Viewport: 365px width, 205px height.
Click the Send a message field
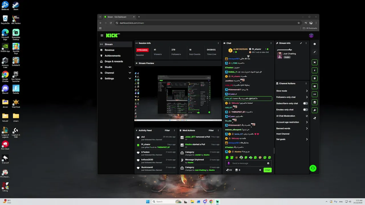pos(248,163)
